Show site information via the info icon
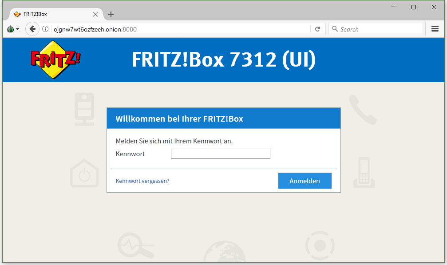This screenshot has height=265, width=447. click(x=45, y=29)
